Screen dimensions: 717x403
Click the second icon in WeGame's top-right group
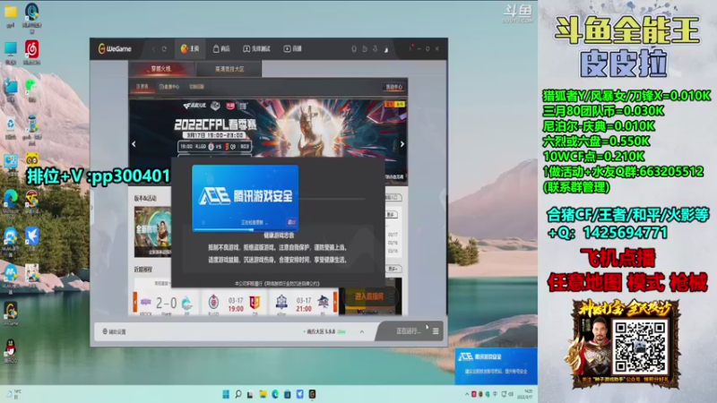click(365, 49)
